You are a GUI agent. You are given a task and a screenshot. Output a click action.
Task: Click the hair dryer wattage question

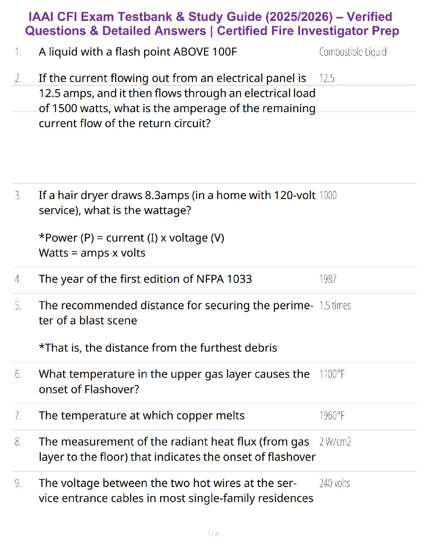point(177,202)
